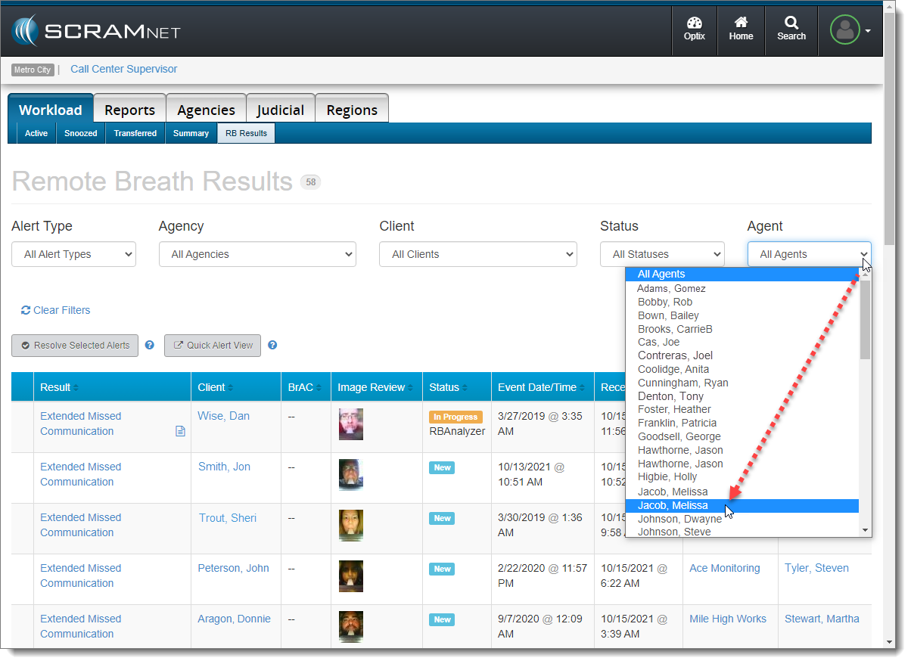Open the All Agencies dropdown

(257, 255)
